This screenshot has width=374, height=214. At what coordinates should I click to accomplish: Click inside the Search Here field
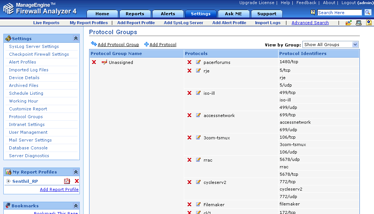(339, 13)
